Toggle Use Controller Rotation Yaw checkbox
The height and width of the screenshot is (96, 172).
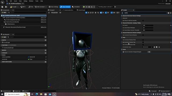point(143,42)
